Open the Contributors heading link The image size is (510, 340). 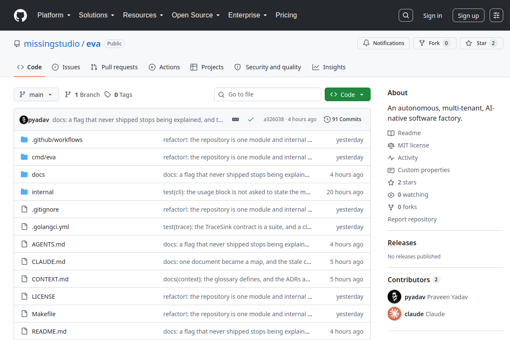(x=414, y=280)
